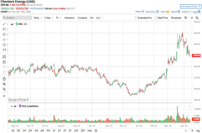Click the VOL indicator color swatch
Viewport: 202px width, 133px height.
tap(20, 106)
